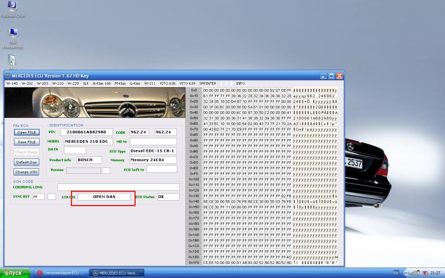Click the Mercedes ECU window title icon
Screen dimensions: 445x278
click(x=8, y=76)
